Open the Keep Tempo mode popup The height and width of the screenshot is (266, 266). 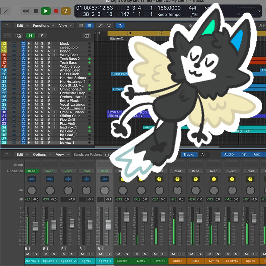coord(169,15)
